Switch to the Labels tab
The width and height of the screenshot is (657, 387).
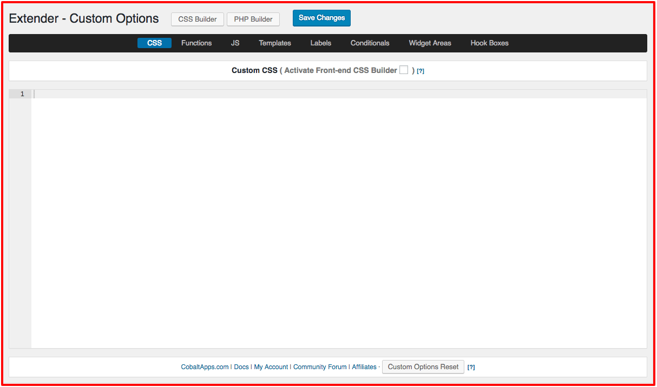click(x=320, y=43)
